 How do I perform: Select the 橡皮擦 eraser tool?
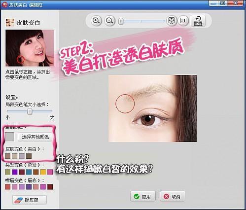[x=30, y=200]
